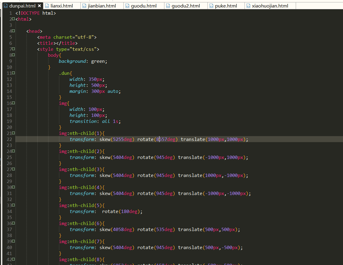
Task: Collapse the body rule fold on line 8
Action: (x=13, y=55)
